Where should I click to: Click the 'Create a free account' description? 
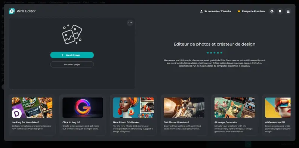click(80, 127)
